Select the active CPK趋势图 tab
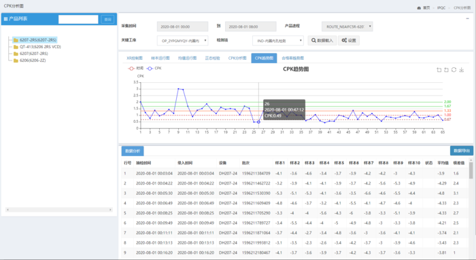 coord(264,58)
